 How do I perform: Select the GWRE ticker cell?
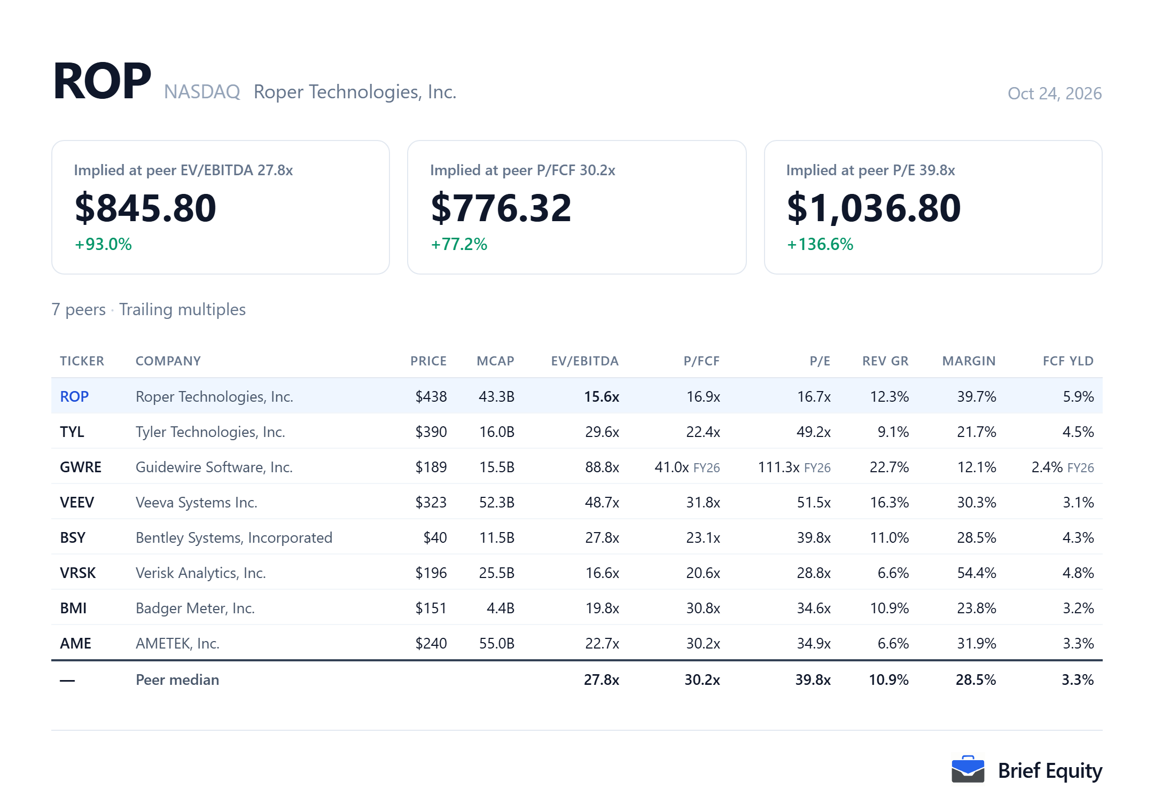point(81,467)
